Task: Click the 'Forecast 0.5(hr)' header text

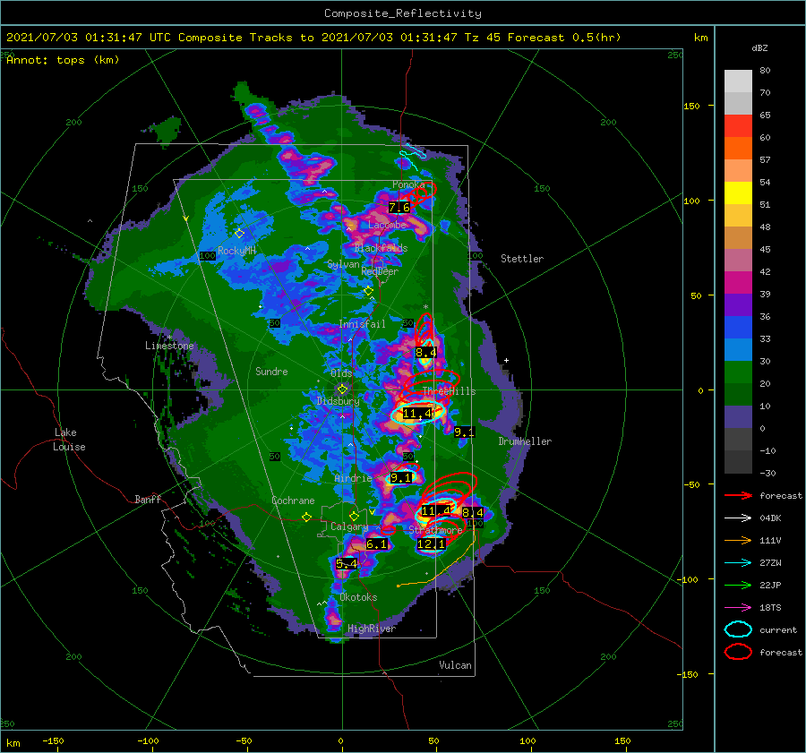Action: [564, 38]
